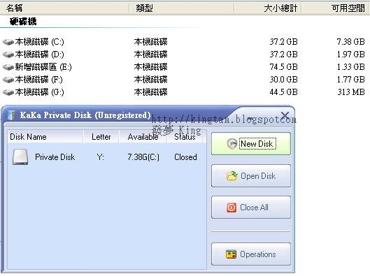
Task: Click the 1.97 GB free space value
Action: (350, 55)
